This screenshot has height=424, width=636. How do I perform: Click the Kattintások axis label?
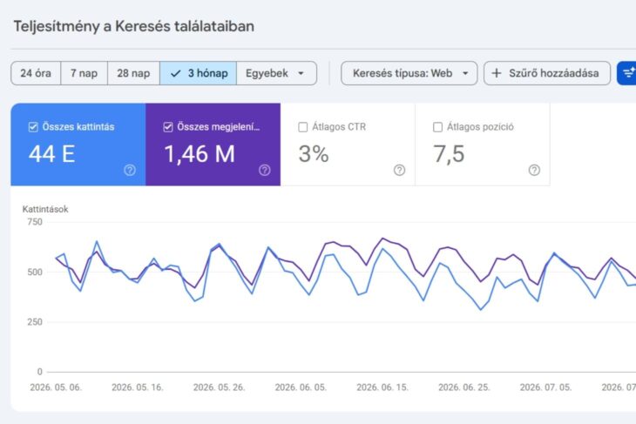[x=45, y=209]
